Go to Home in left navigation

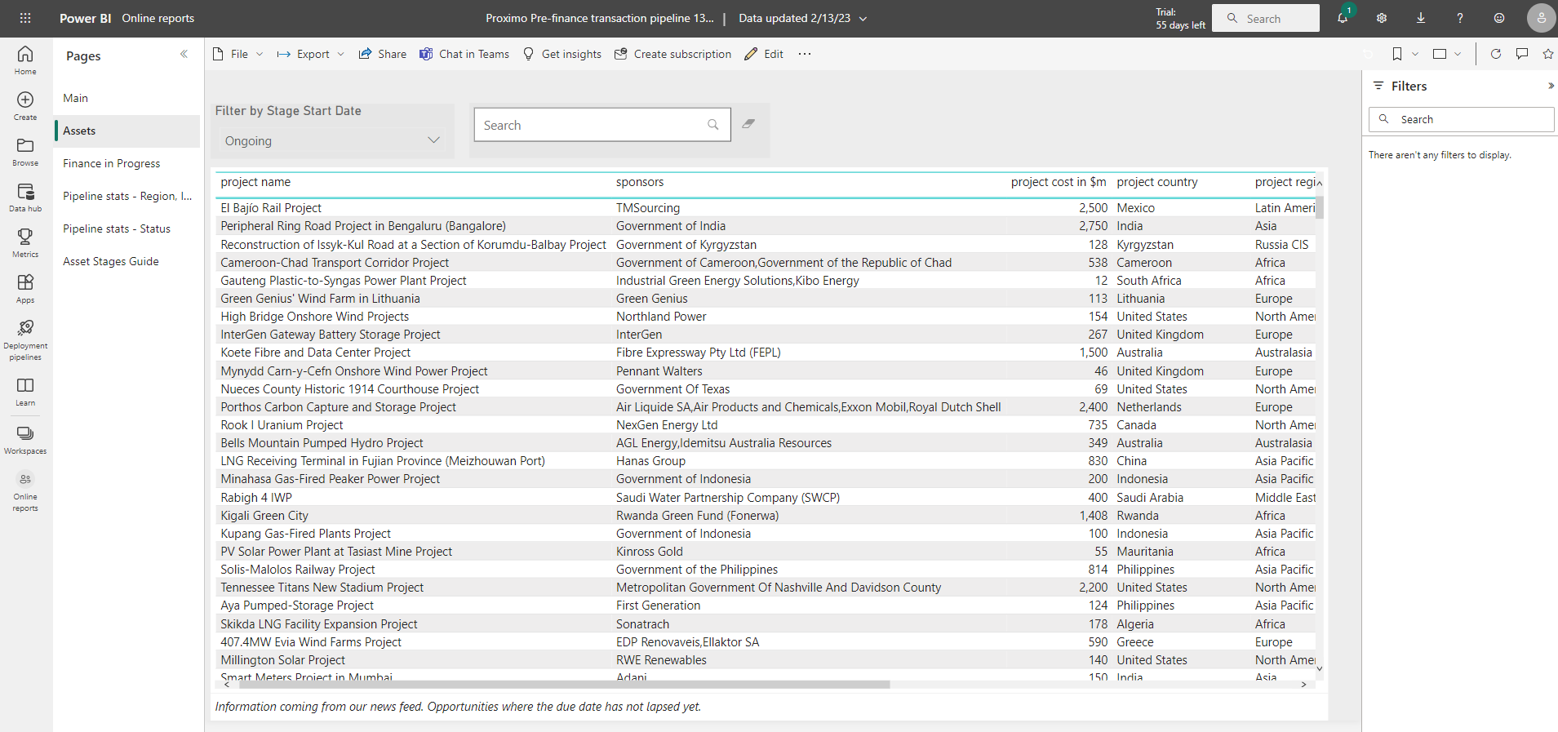(25, 60)
